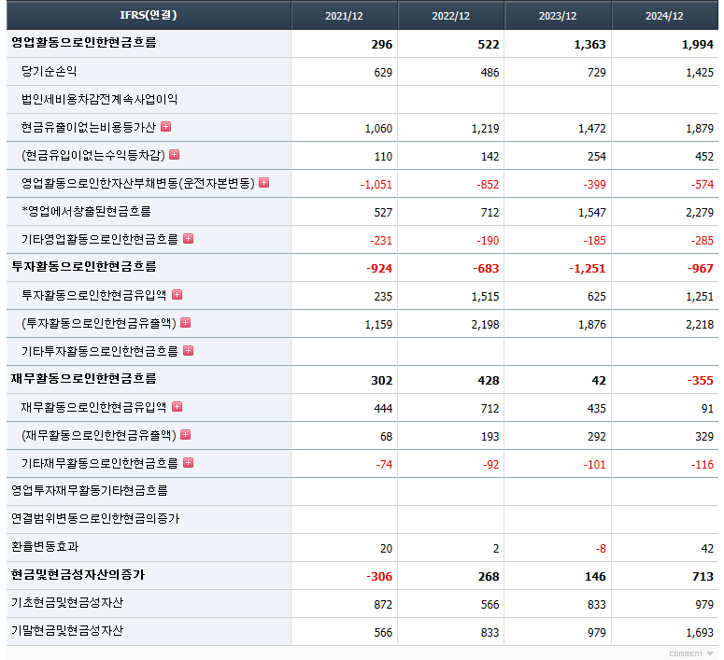Select the 현금및현금성자산의증가 row label
Viewport: 724px width, 660px height.
point(78,574)
